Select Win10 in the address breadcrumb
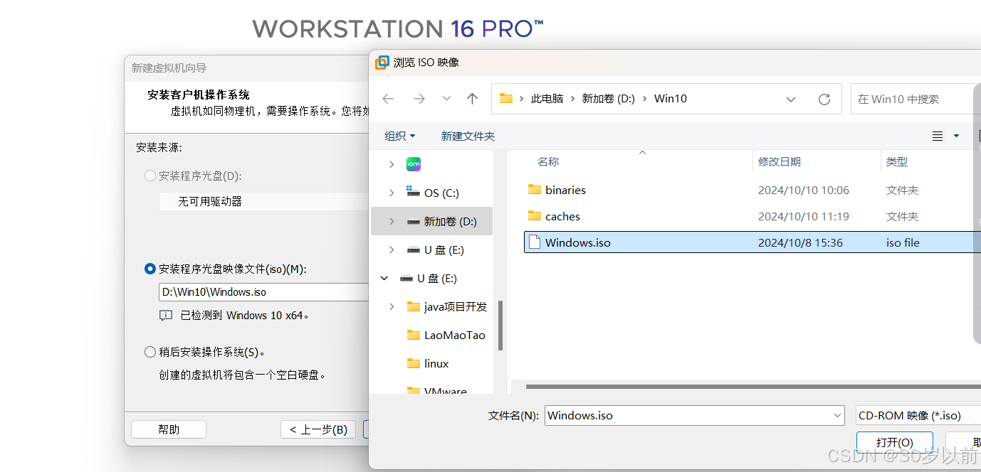Image resolution: width=981 pixels, height=472 pixels. 671,99
